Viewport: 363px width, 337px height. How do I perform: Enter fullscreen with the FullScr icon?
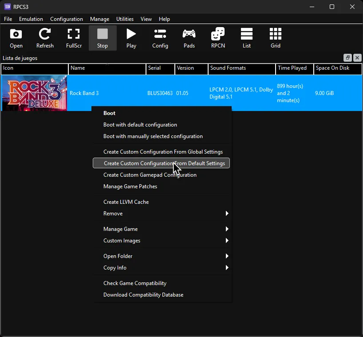pos(74,38)
